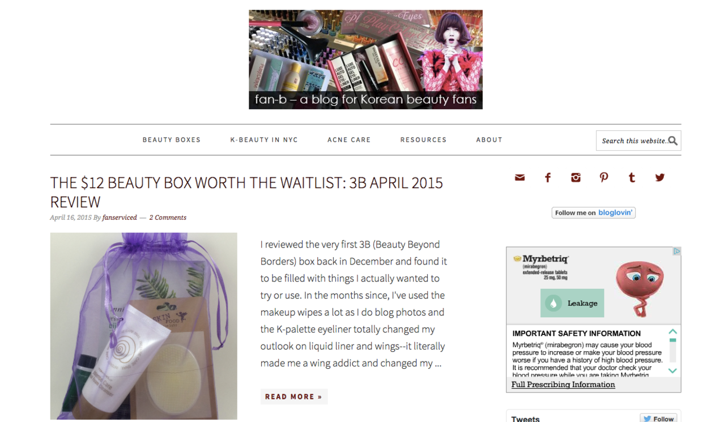Click the AdChoices icon on ad
The image size is (724, 422).
[676, 252]
